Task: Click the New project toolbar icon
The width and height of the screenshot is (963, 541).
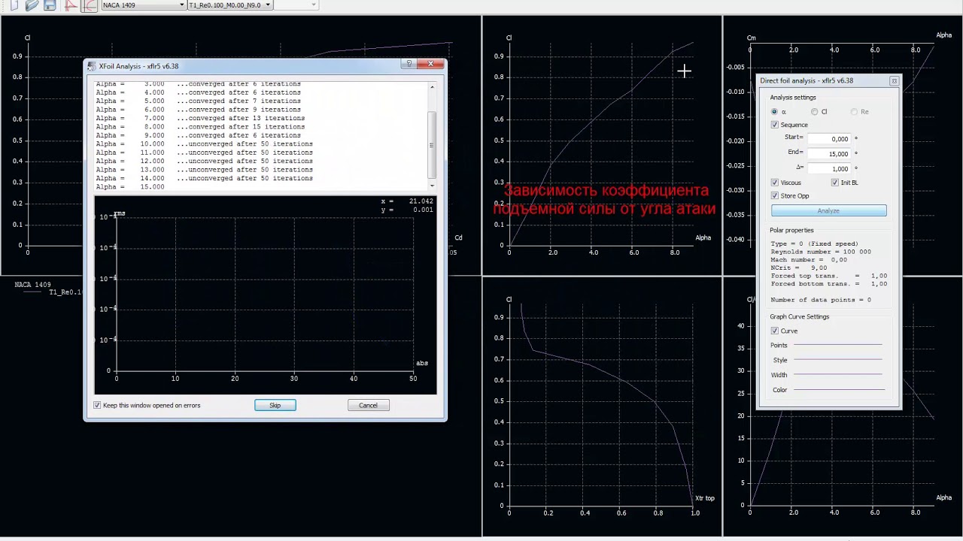Action: [x=14, y=5]
